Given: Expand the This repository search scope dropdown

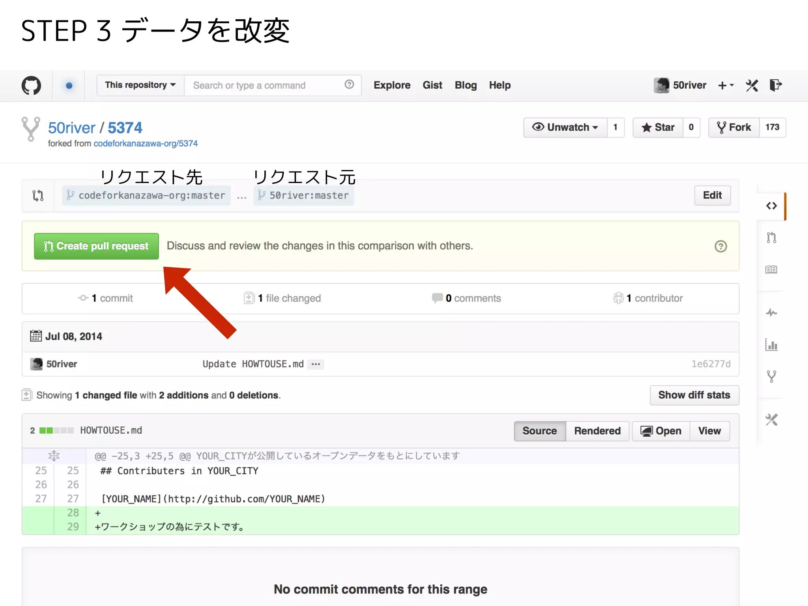Looking at the screenshot, I should click(140, 85).
